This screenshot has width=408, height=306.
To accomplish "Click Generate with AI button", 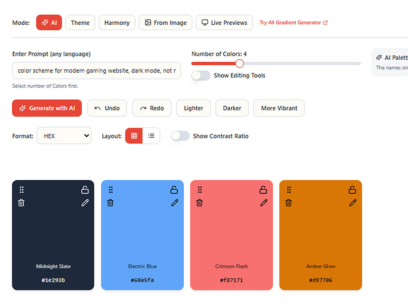I will pos(47,108).
